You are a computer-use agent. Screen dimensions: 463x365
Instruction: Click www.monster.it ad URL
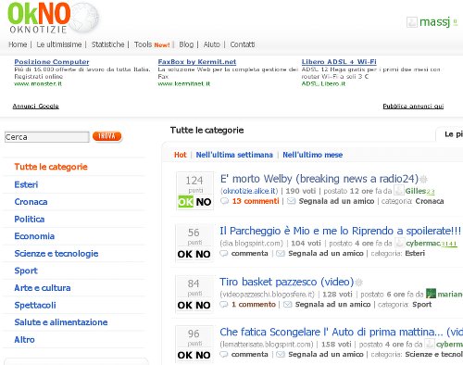(x=38, y=83)
